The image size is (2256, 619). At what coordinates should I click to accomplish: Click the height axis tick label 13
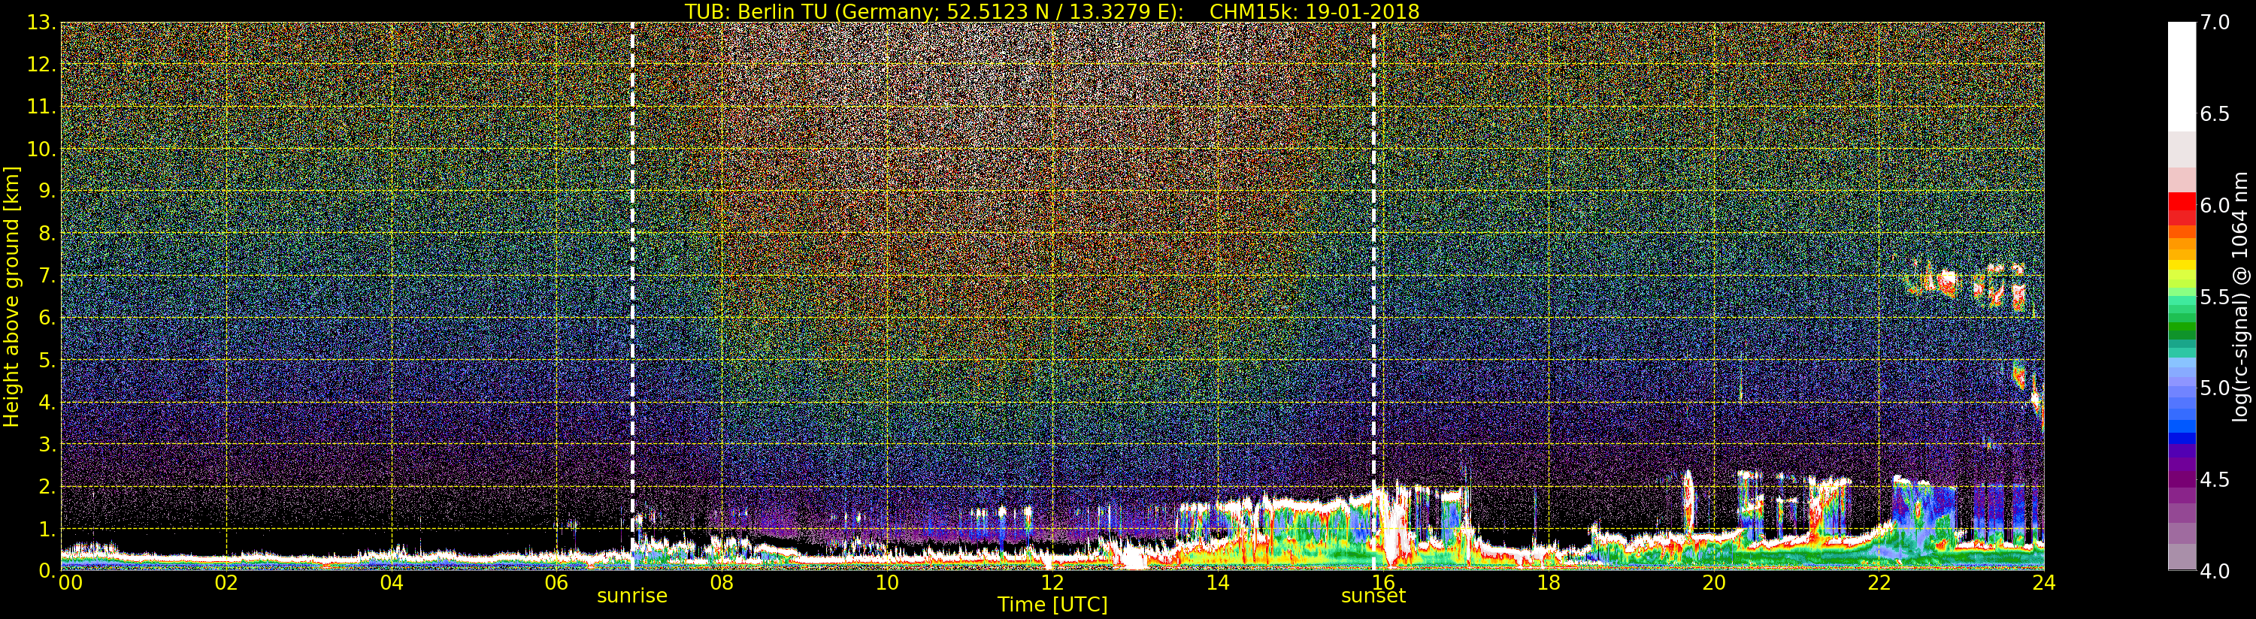click(41, 23)
